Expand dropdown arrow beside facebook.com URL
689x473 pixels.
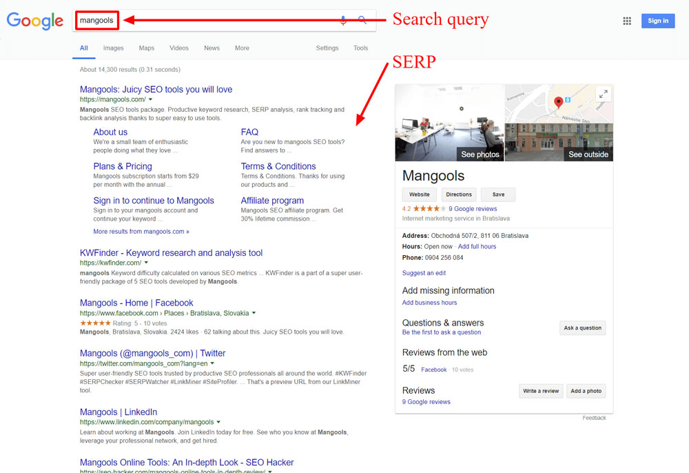pos(254,314)
